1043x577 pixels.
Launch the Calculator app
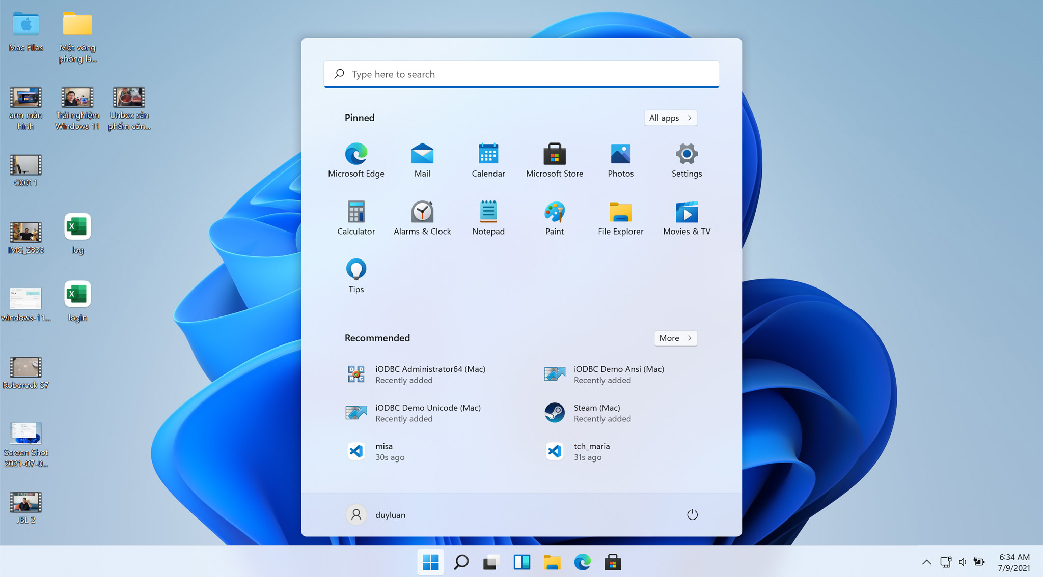pyautogui.click(x=356, y=218)
